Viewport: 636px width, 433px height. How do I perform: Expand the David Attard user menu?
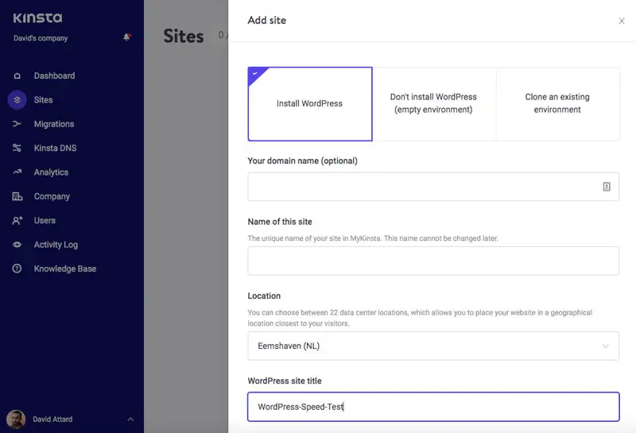[x=130, y=419]
